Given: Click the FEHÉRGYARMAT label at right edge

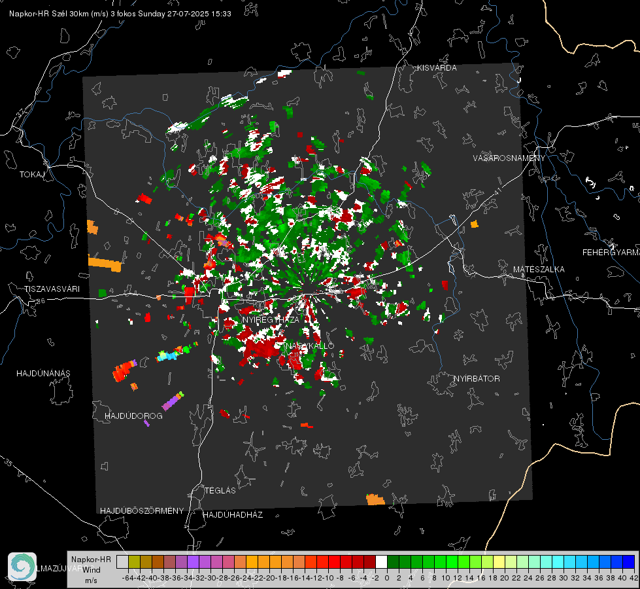Looking at the screenshot, I should click(611, 252).
